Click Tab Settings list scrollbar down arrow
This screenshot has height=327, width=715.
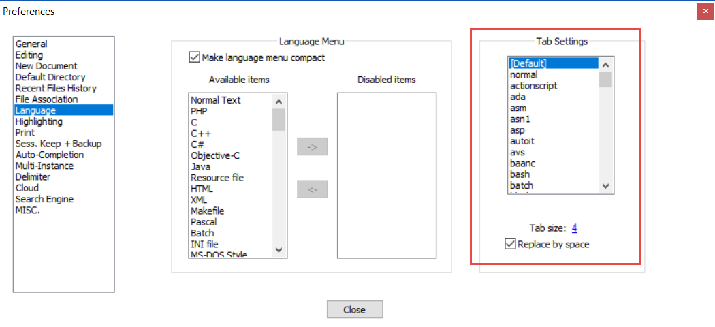point(605,185)
